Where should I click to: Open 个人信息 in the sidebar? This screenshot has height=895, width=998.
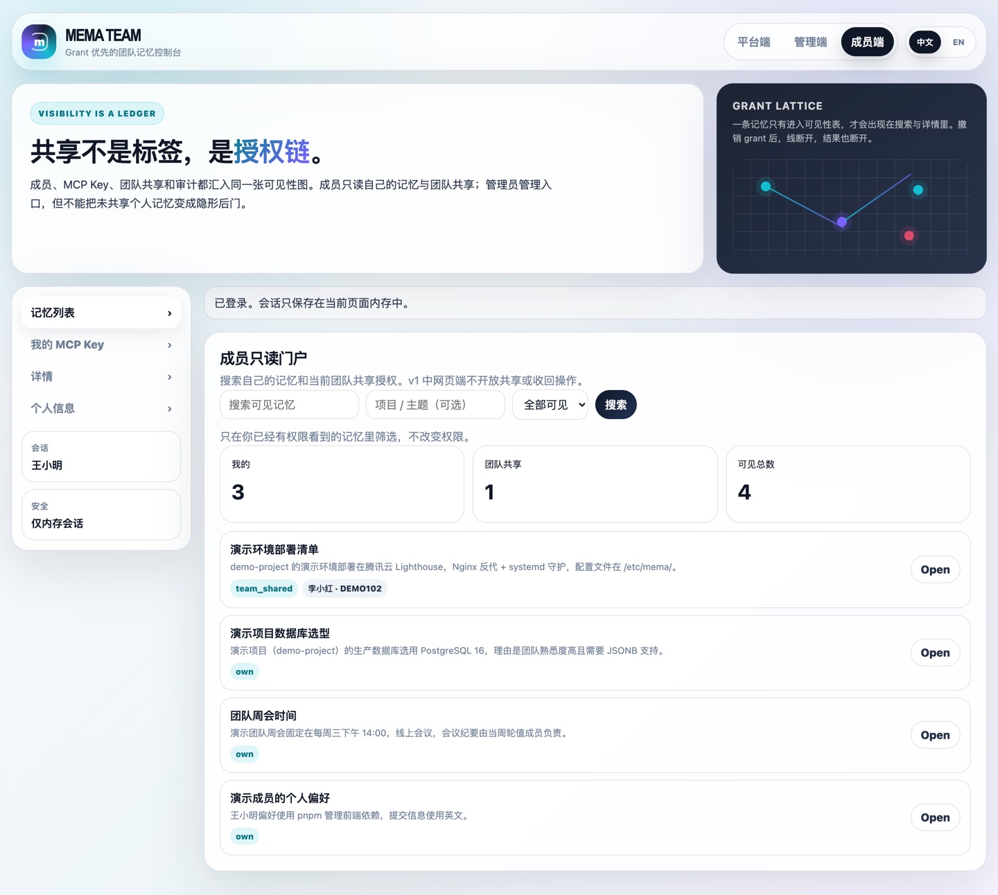(101, 409)
